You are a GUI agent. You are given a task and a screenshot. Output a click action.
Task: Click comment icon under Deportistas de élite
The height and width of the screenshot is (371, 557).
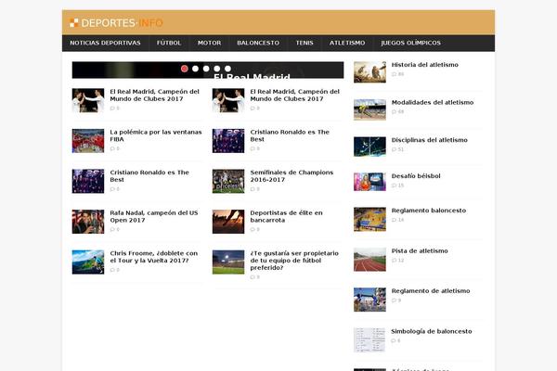point(253,230)
